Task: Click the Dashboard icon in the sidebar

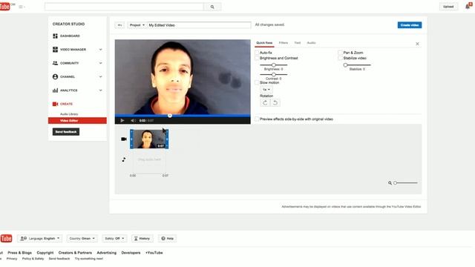Action: [55, 36]
